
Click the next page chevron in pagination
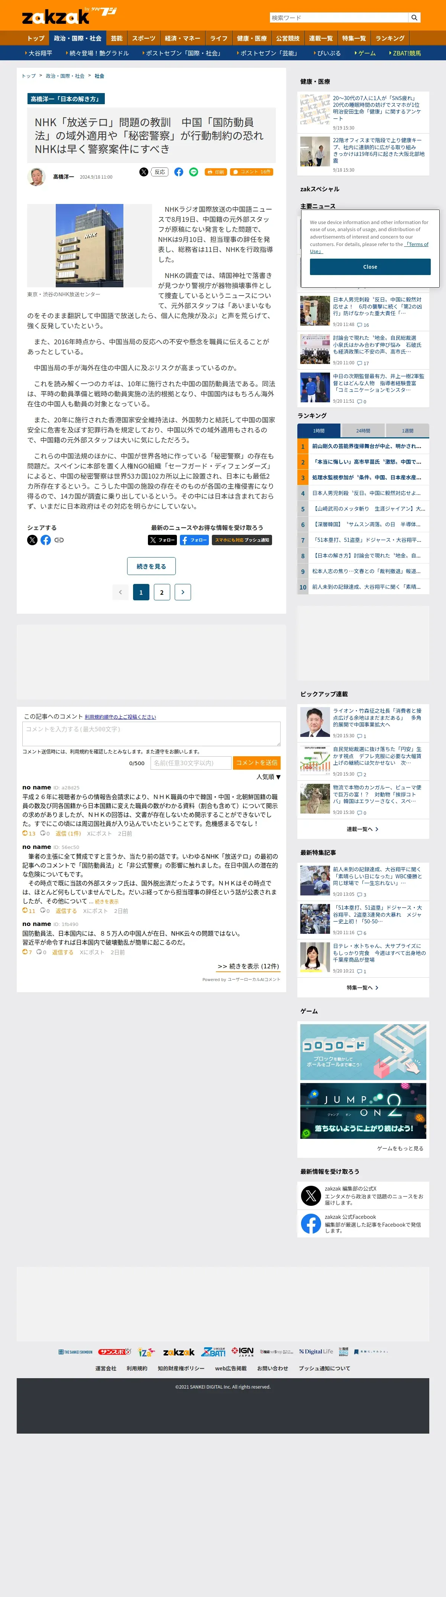coord(183,592)
